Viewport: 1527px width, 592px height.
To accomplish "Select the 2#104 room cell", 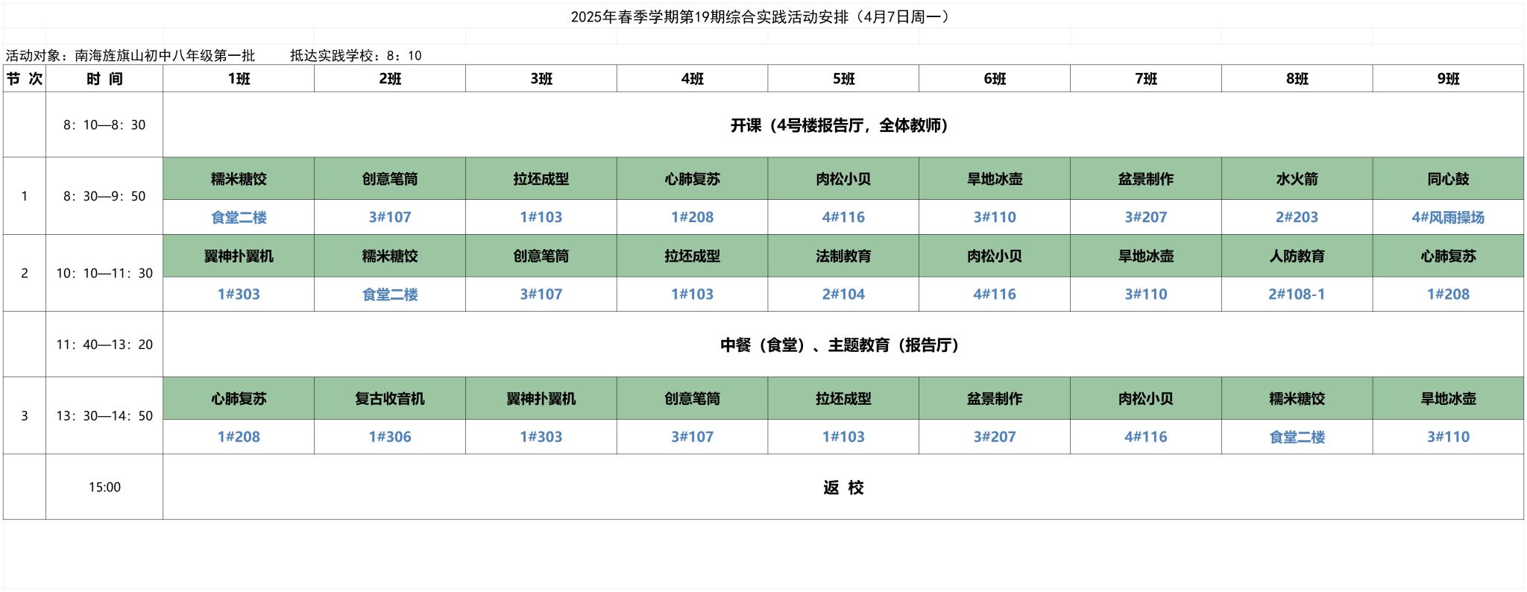I will click(x=843, y=294).
